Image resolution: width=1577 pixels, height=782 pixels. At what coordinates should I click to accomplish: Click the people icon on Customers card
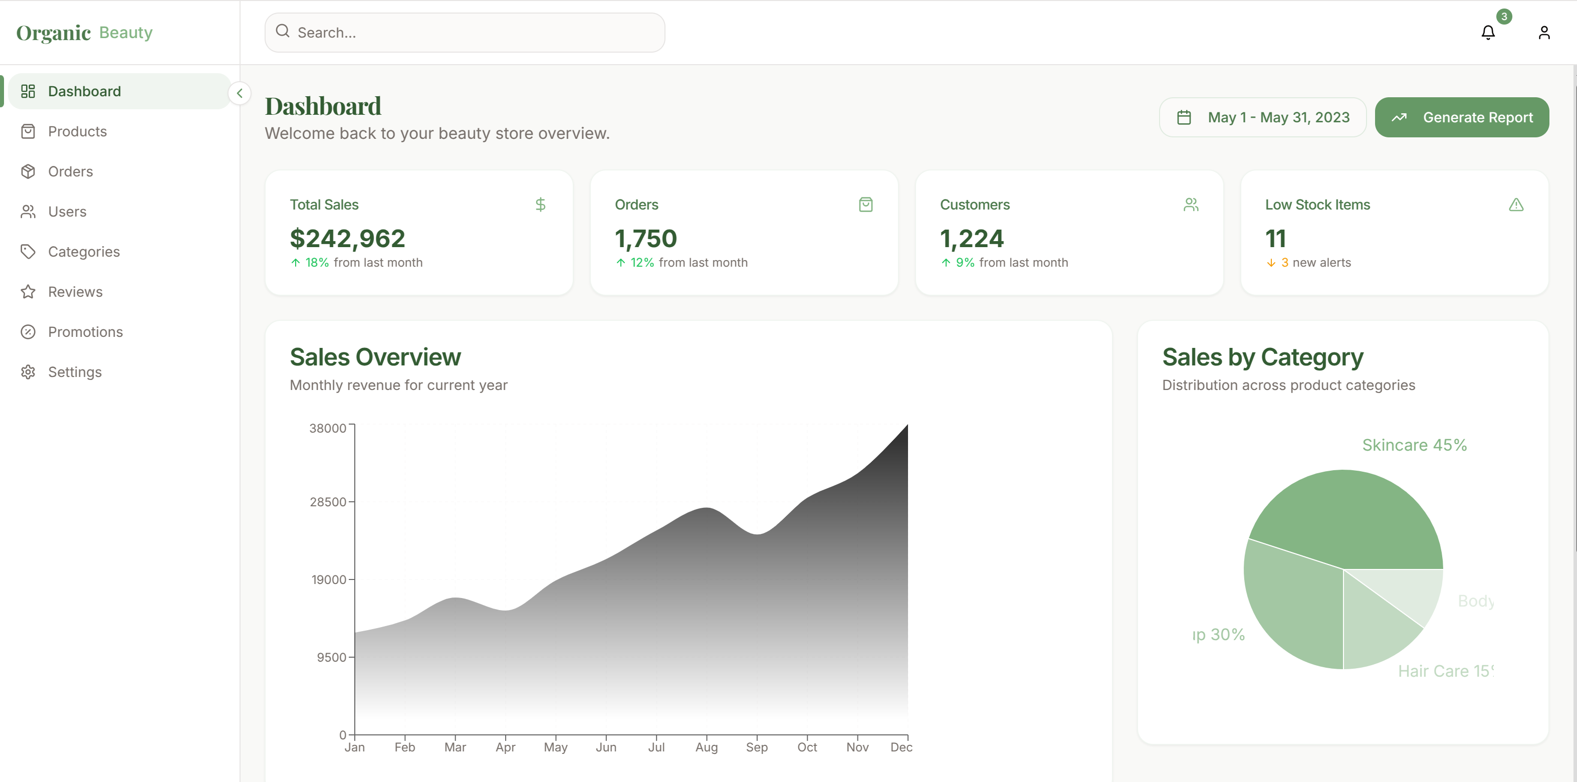click(x=1191, y=205)
